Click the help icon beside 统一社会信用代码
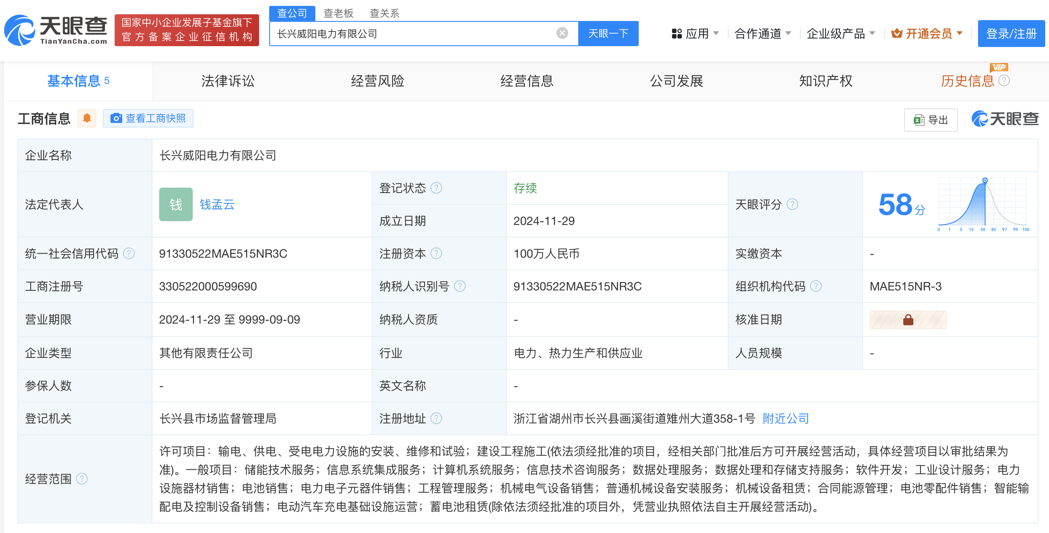The image size is (1049, 533). pos(130,253)
